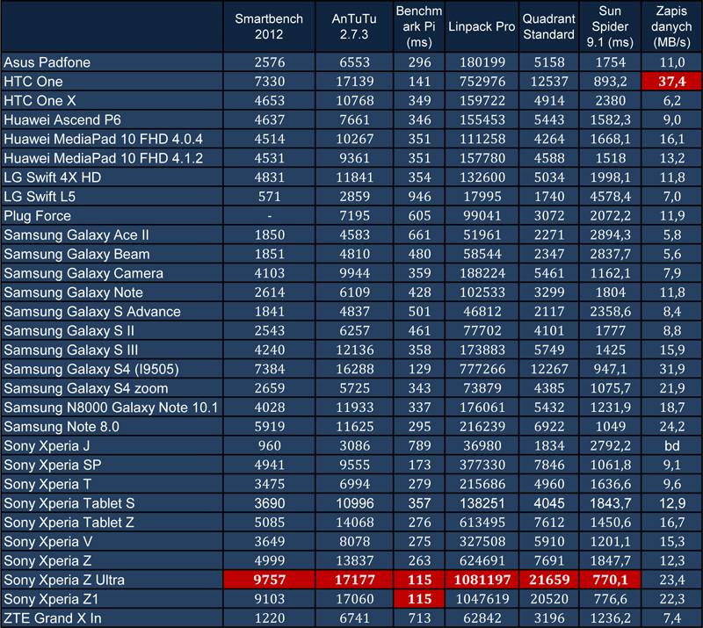Click the 1047619 Linpack value
Screen dimensions: 703x628
pyautogui.click(x=482, y=599)
